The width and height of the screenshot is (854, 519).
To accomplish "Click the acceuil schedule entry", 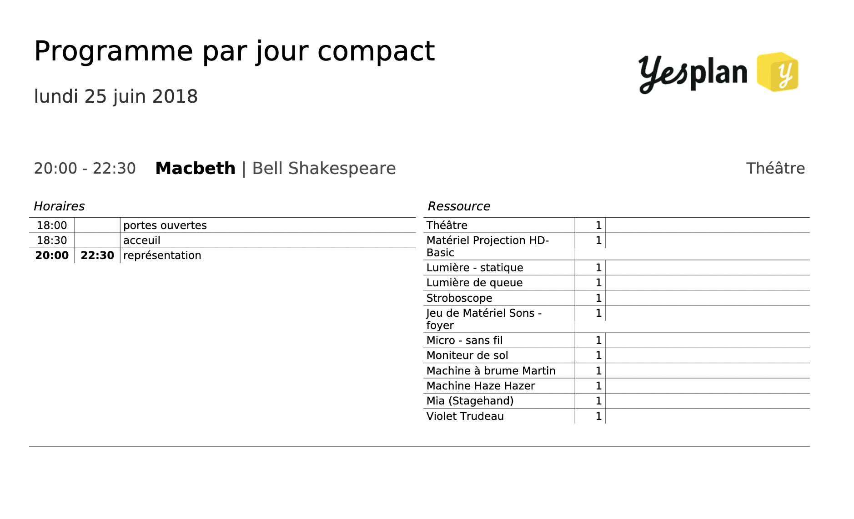I will pos(141,240).
